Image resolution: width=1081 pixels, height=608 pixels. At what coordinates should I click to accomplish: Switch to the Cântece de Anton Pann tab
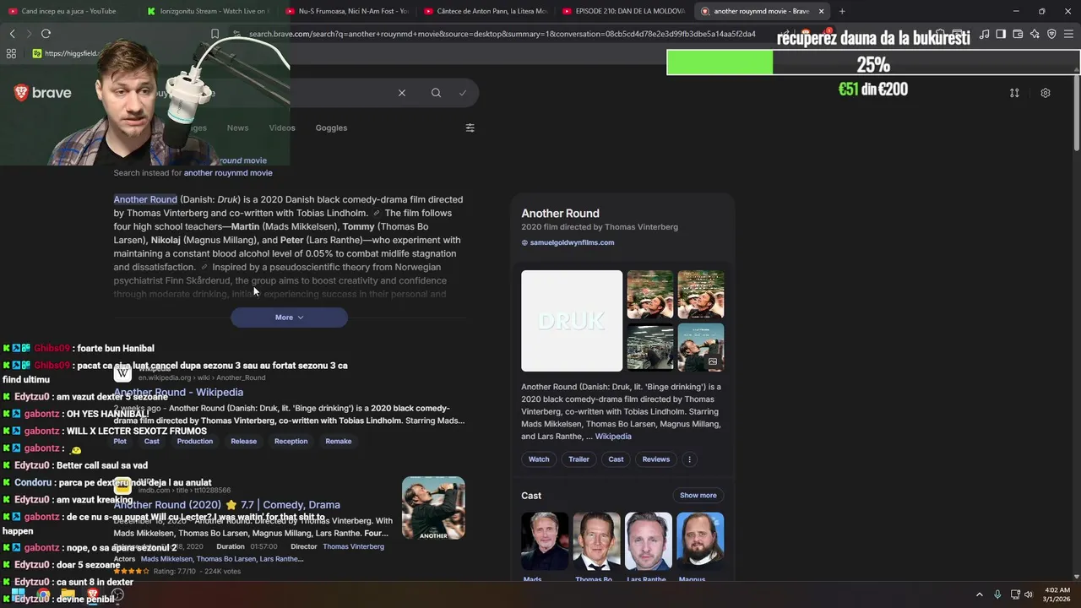coord(486,11)
